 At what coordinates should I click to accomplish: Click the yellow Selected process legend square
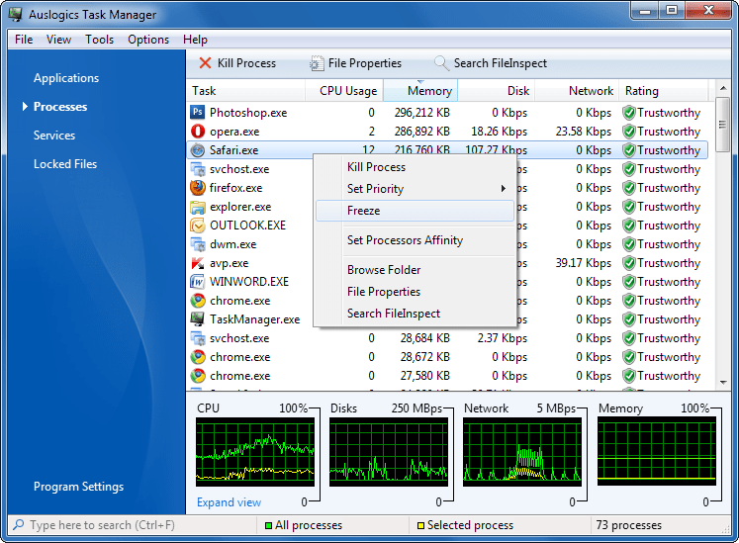[x=420, y=525]
